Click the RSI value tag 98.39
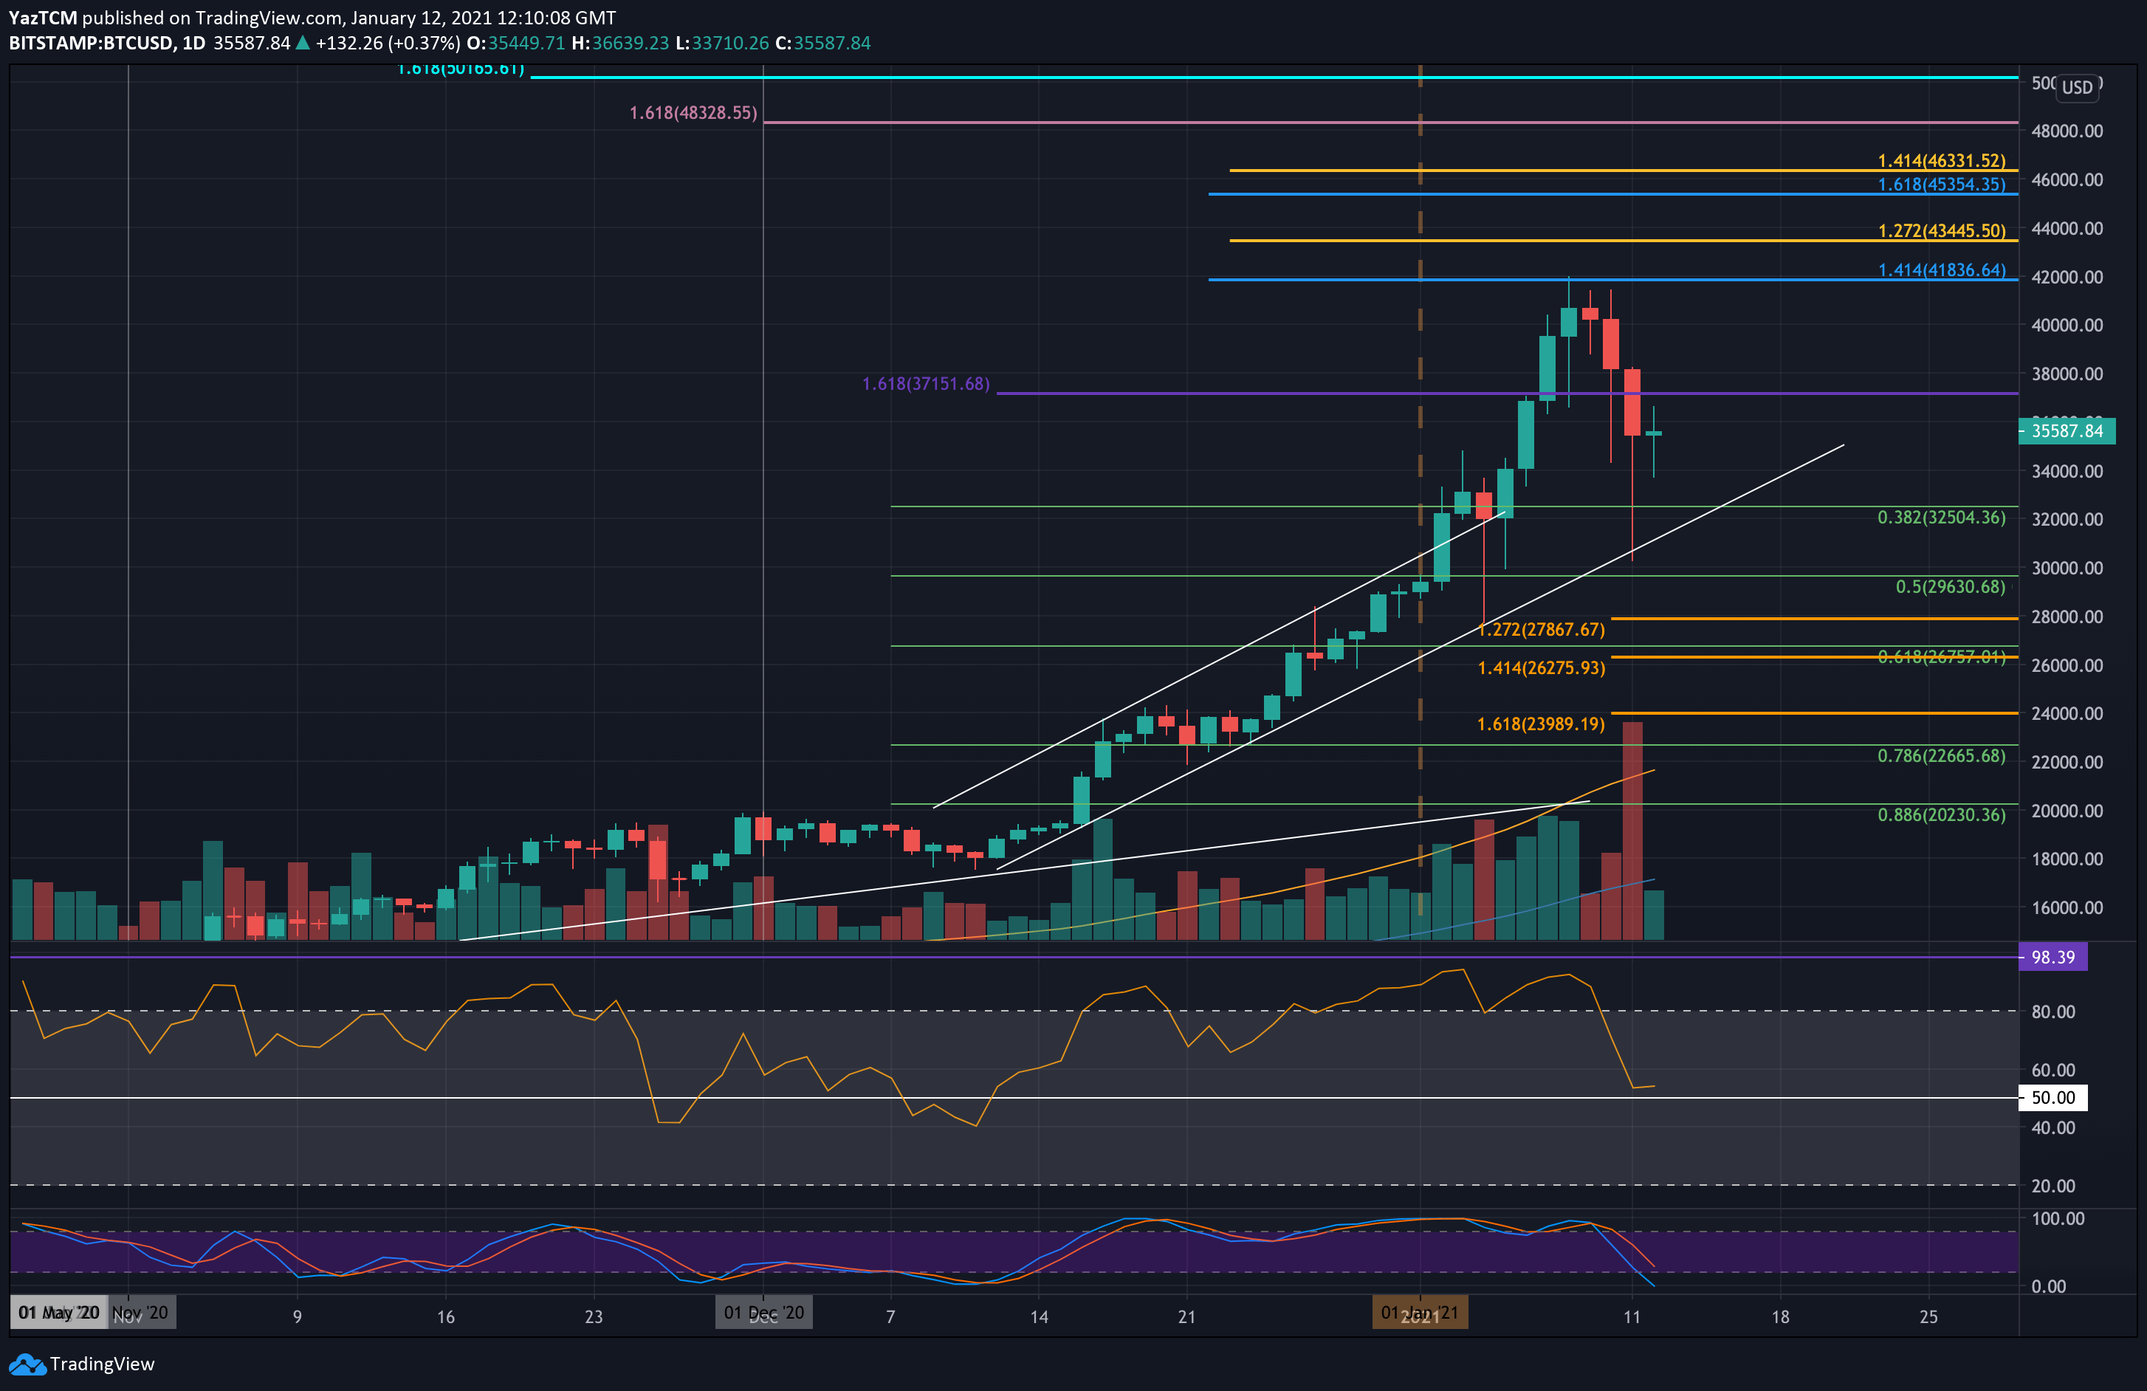This screenshot has height=1391, width=2147. [x=2052, y=957]
